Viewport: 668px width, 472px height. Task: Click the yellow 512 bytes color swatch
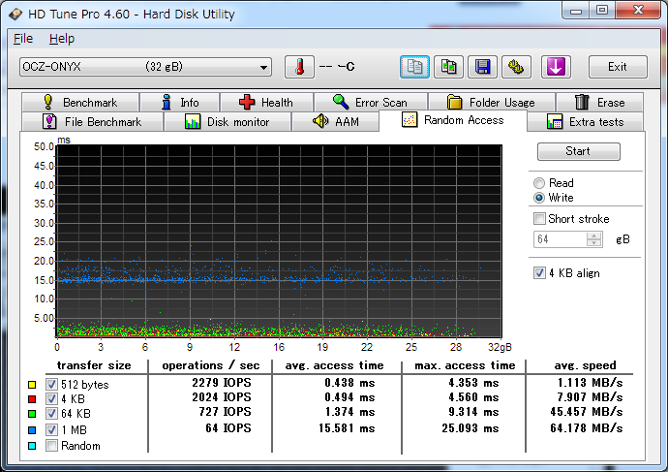(x=32, y=385)
